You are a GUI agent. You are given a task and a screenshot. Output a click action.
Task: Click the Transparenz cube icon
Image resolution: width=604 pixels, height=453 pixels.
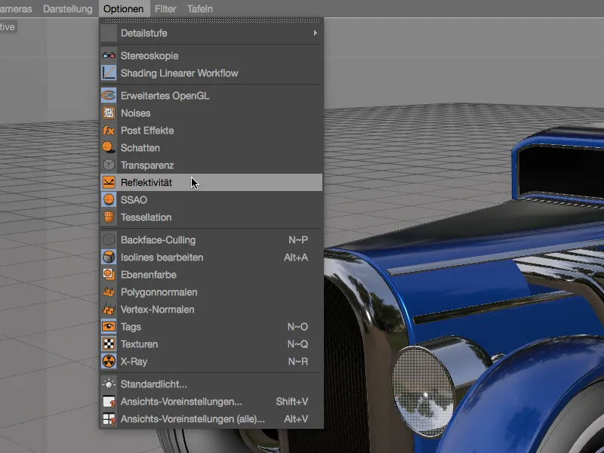pyautogui.click(x=109, y=165)
